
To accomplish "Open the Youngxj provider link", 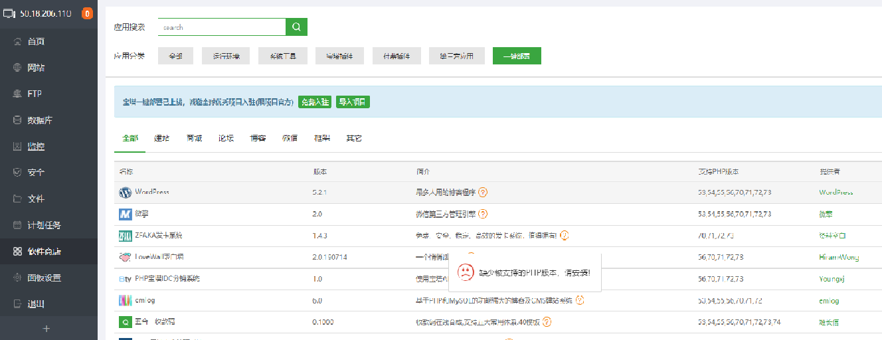I will click(833, 279).
